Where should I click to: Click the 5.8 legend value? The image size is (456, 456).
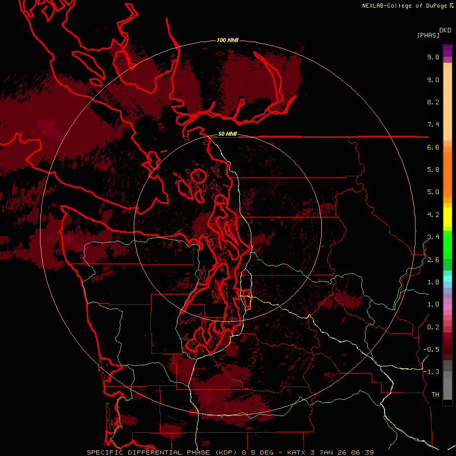433,170
